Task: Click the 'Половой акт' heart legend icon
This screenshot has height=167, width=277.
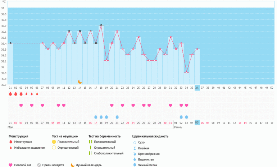Action: [10, 165]
